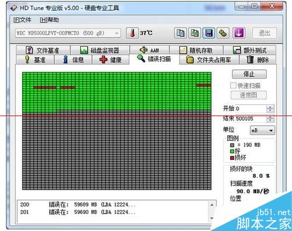The width and height of the screenshot is (292, 231).
Task: Select error log row 200 at 59689 MB
Action: [x=78, y=205]
